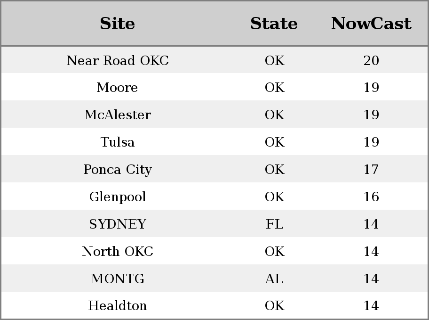Screen dimensions: 429x320
Task: Click the FL state cell
Action: click(274, 224)
